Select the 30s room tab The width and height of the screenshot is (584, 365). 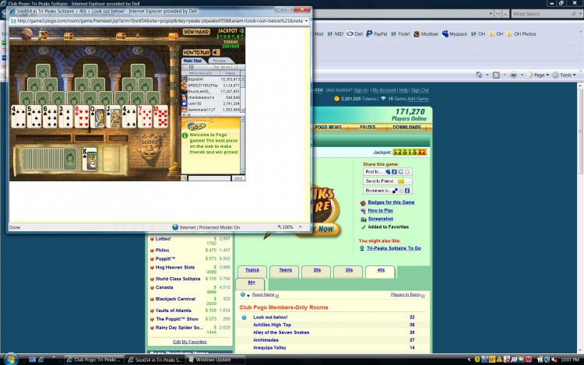349,271
